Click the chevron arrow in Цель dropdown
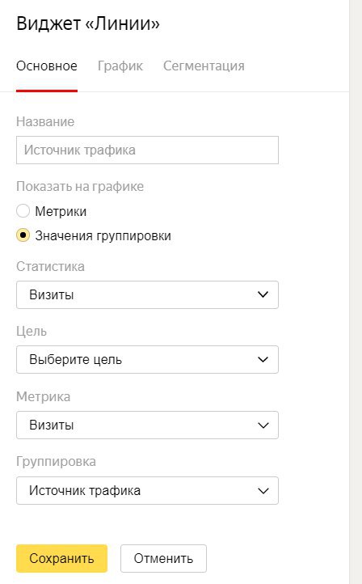Image resolution: width=362 pixels, height=584 pixels. click(263, 359)
